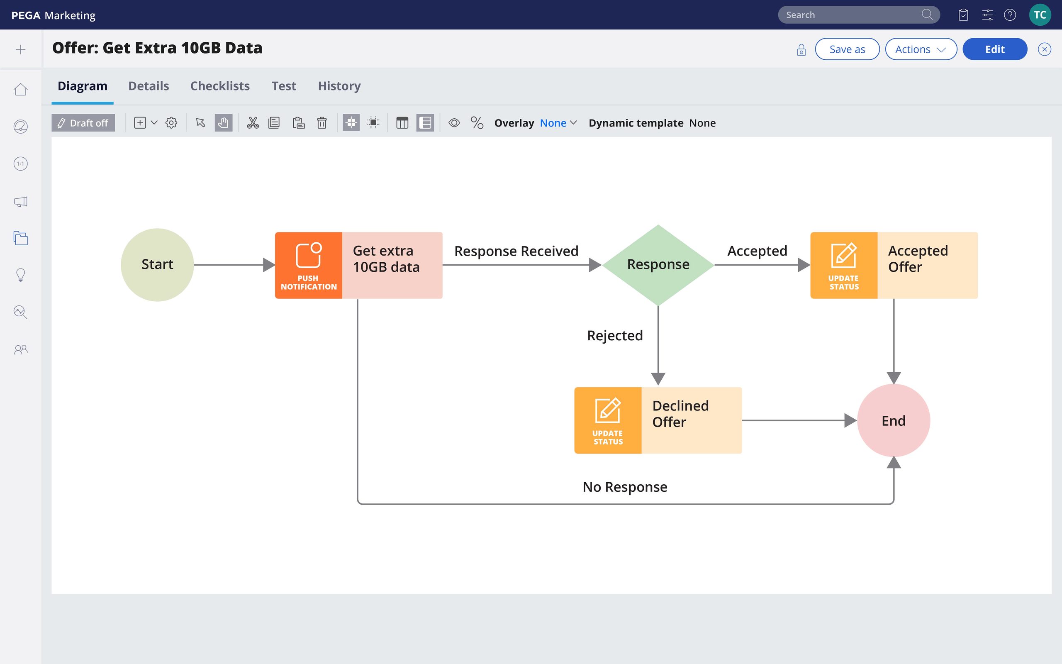Select the green Response decision shape
Screen dimensions: 1062x664
tap(658, 265)
